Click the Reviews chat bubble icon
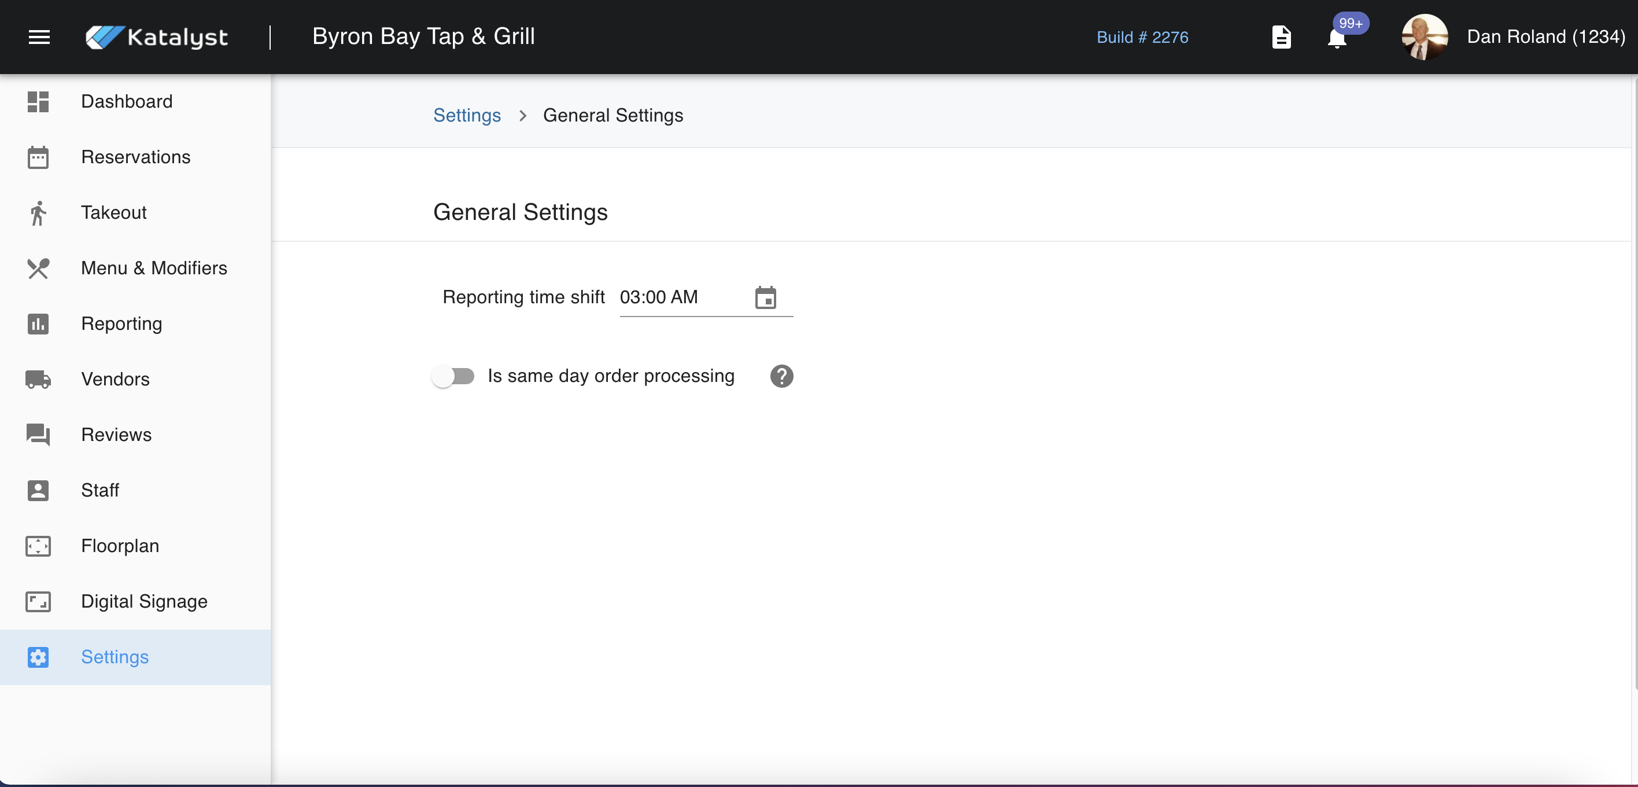This screenshot has width=1638, height=787. (x=38, y=435)
